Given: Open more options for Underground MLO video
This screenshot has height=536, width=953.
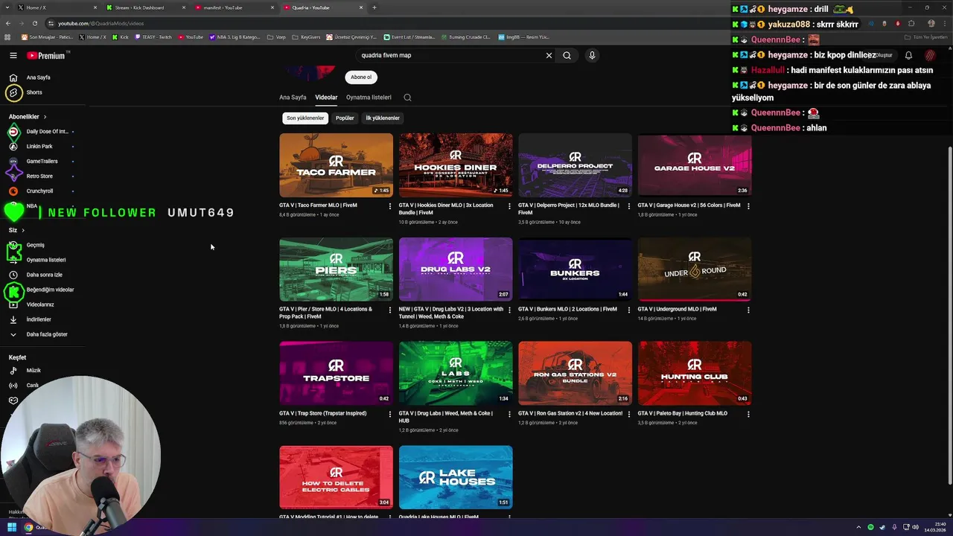Looking at the screenshot, I should click(x=748, y=310).
